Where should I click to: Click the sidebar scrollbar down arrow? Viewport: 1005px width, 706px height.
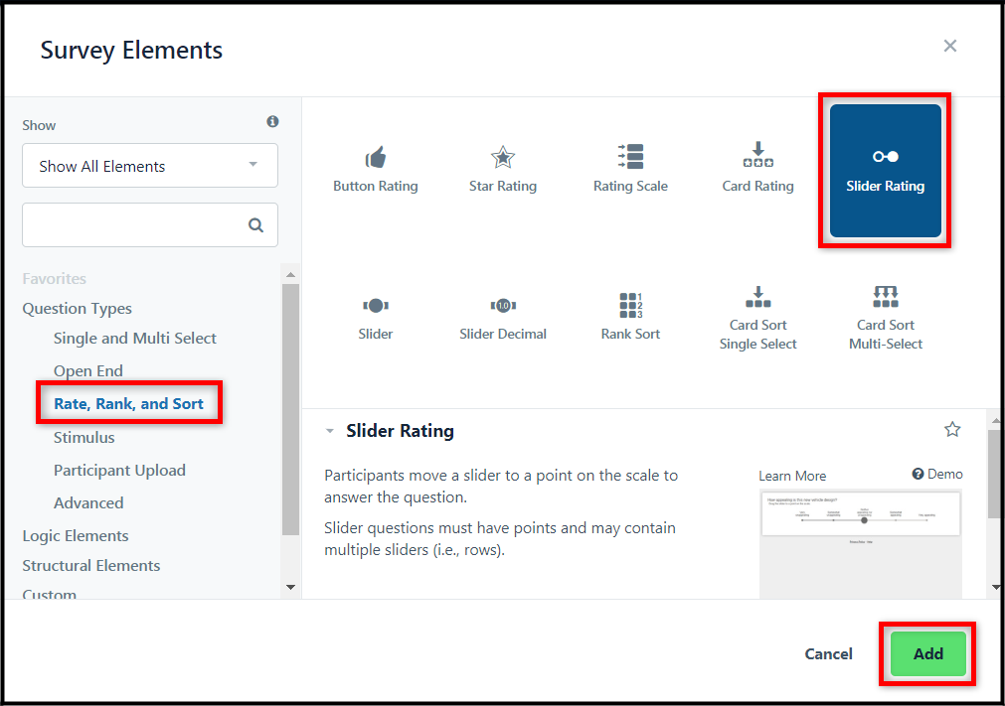[x=290, y=587]
